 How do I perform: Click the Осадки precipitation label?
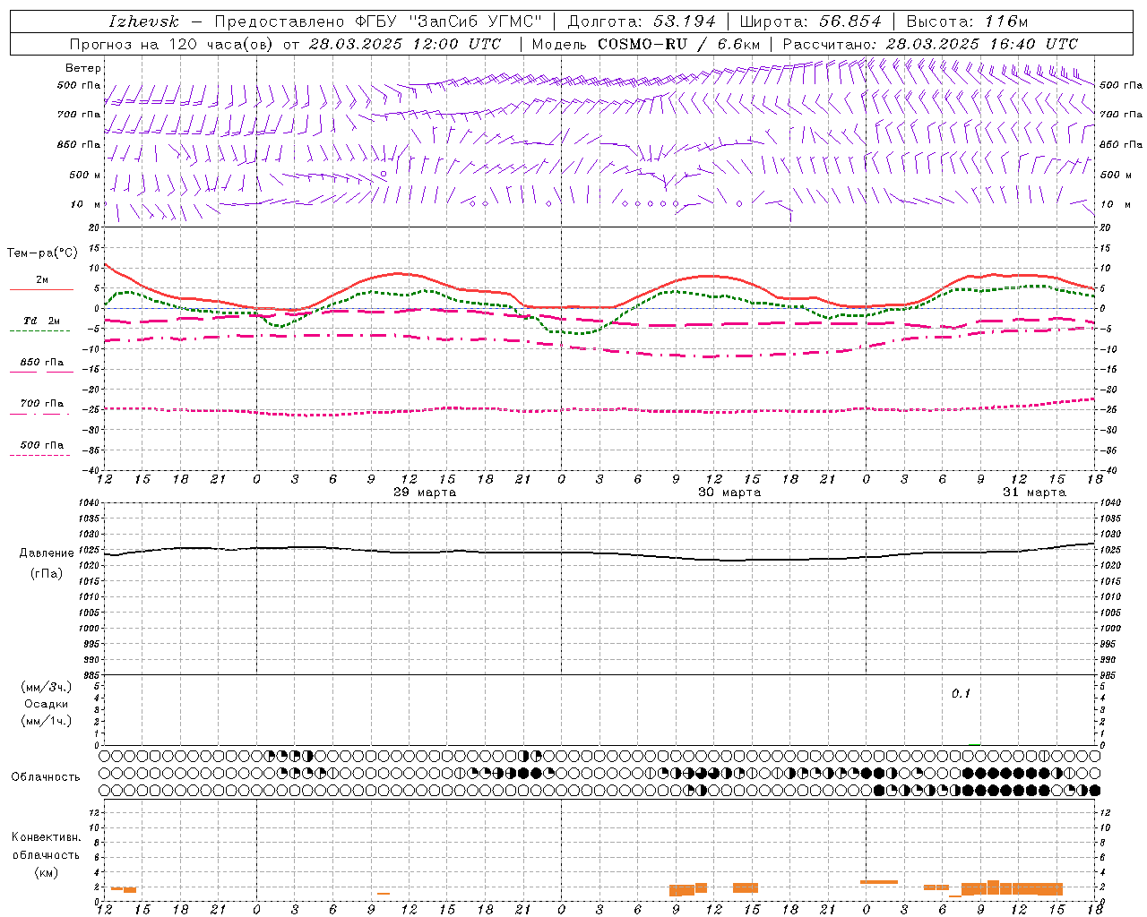(x=47, y=704)
